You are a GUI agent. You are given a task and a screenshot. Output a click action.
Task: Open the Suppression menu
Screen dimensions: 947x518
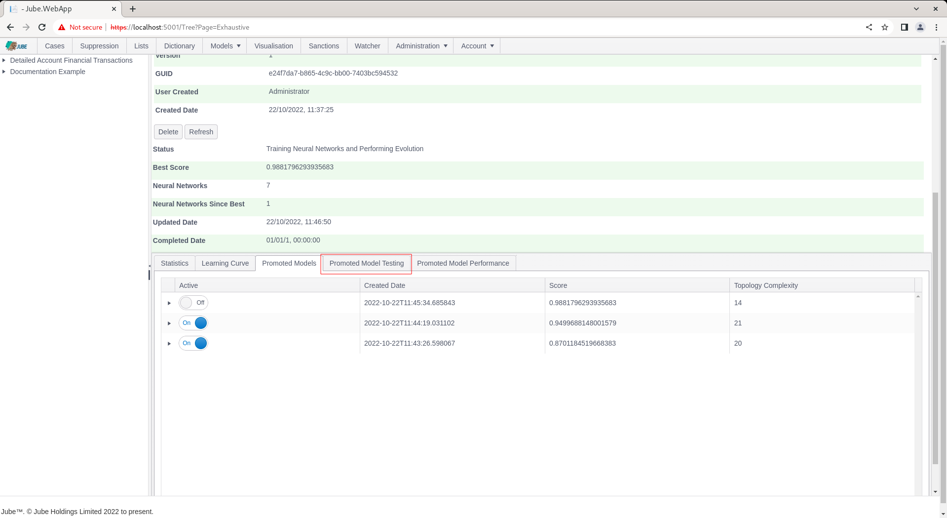pos(99,46)
